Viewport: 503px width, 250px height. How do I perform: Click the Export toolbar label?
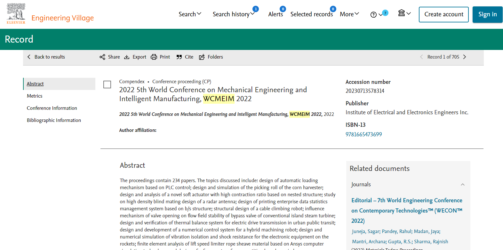pyautogui.click(x=140, y=57)
